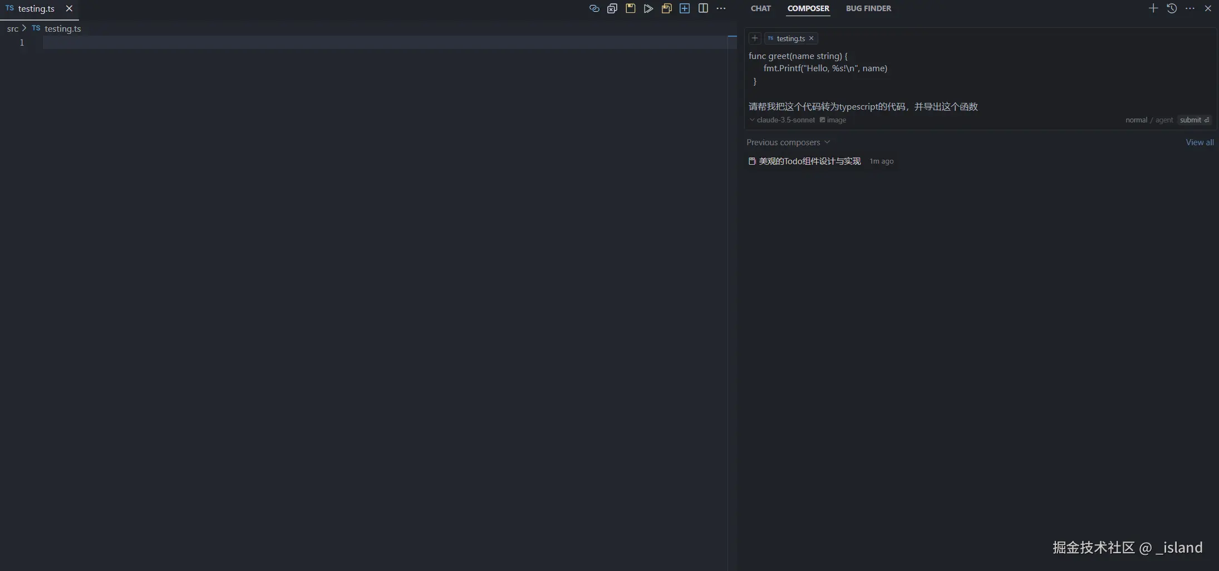Image resolution: width=1219 pixels, height=571 pixels.
Task: Open composer history with the clock icon
Action: click(x=1172, y=8)
